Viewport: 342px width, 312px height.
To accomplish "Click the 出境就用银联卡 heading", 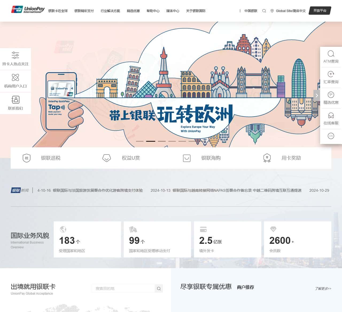I will (x=33, y=287).
